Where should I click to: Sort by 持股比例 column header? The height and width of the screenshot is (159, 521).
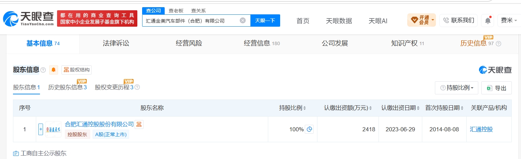pyautogui.click(x=292, y=108)
